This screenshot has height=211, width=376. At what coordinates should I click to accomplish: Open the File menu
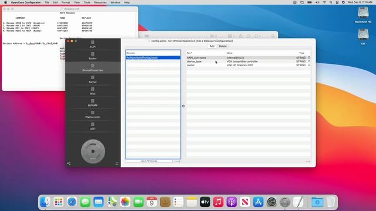coord(47,2)
